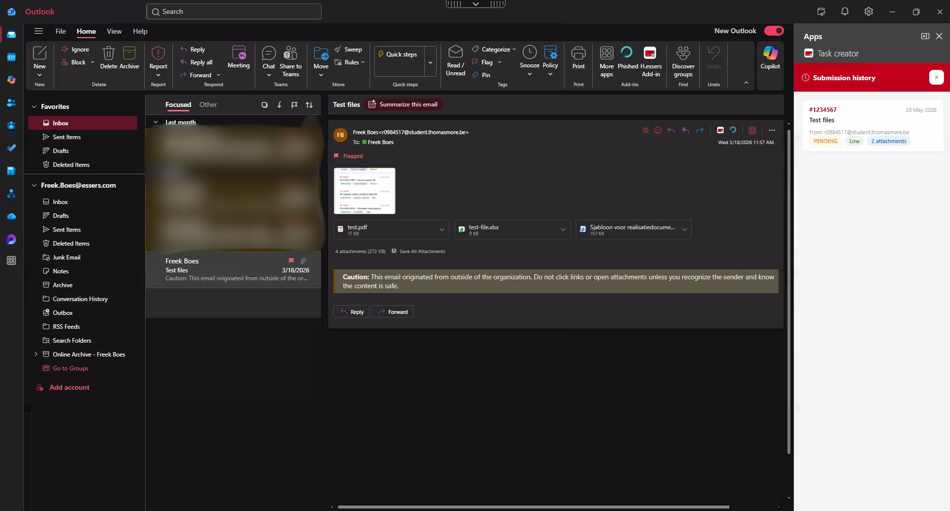Click the Delete trash icon in ribbon
The width and height of the screenshot is (950, 511).
tap(109, 57)
